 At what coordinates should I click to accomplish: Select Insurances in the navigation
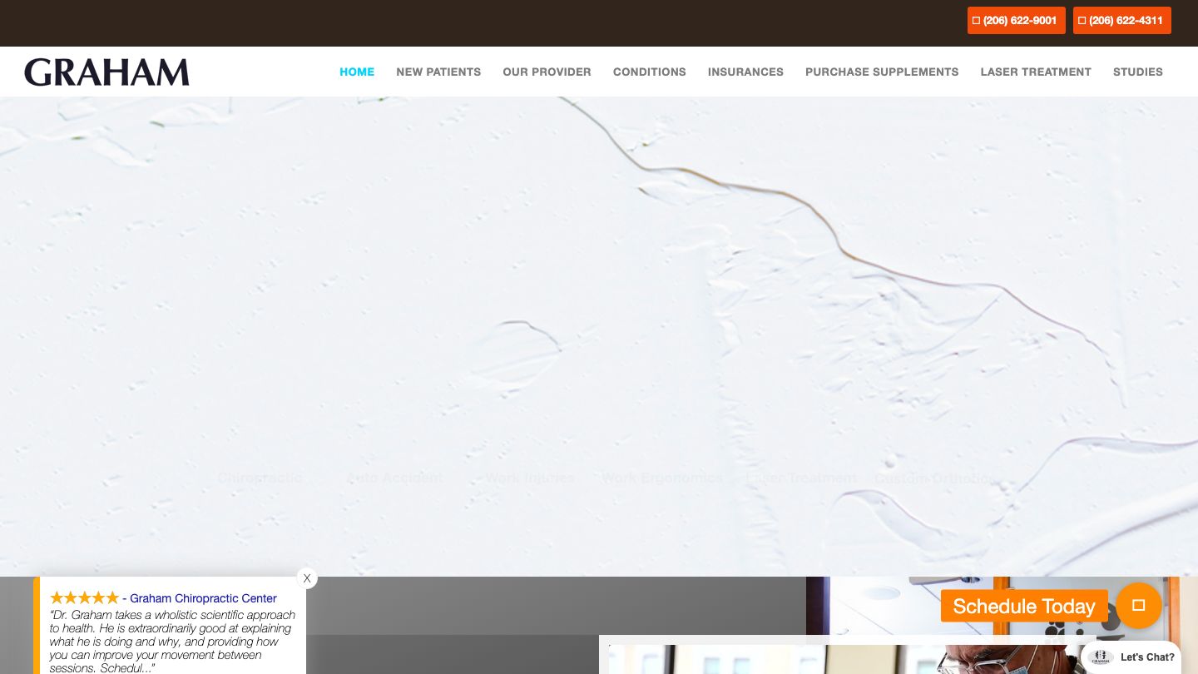[x=745, y=72]
